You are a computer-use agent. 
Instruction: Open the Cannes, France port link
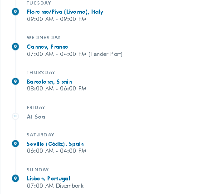point(47,47)
